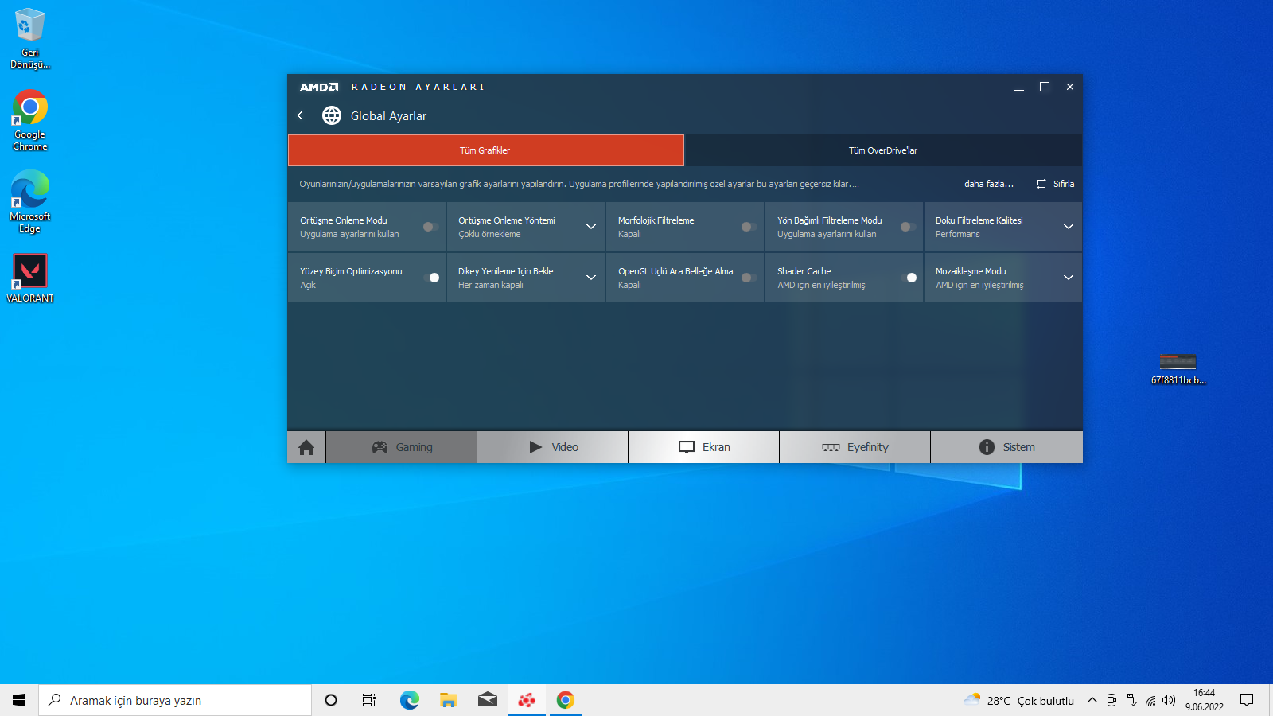This screenshot has width=1273, height=716.
Task: Open the volume control in the system tray
Action: click(1169, 700)
